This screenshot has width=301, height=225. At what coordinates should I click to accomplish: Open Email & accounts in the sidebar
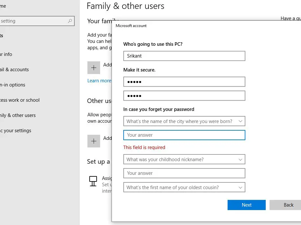click(x=14, y=70)
